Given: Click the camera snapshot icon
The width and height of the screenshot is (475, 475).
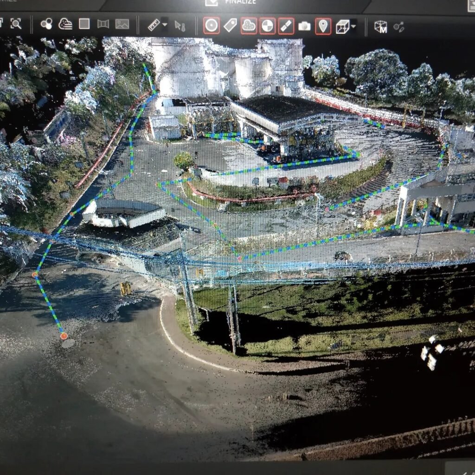Looking at the screenshot, I should click(304, 26).
